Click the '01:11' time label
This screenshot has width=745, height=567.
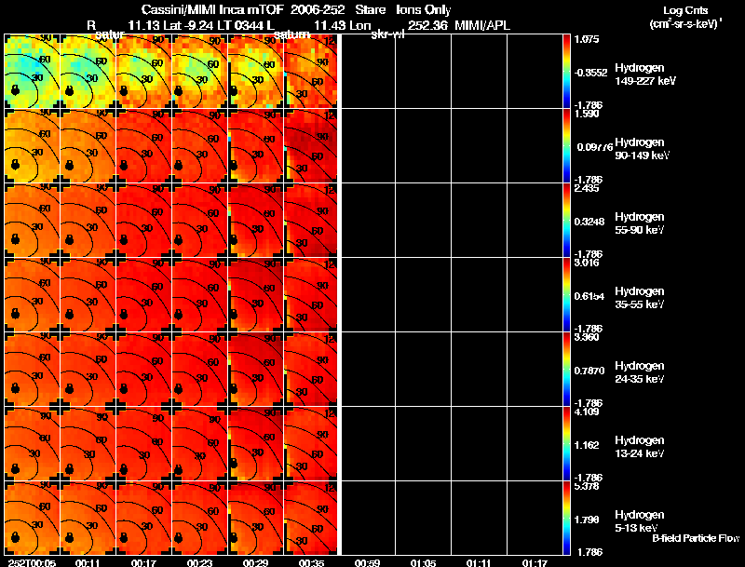(x=479, y=562)
